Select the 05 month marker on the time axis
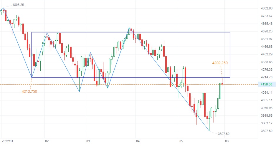 tap(182, 141)
